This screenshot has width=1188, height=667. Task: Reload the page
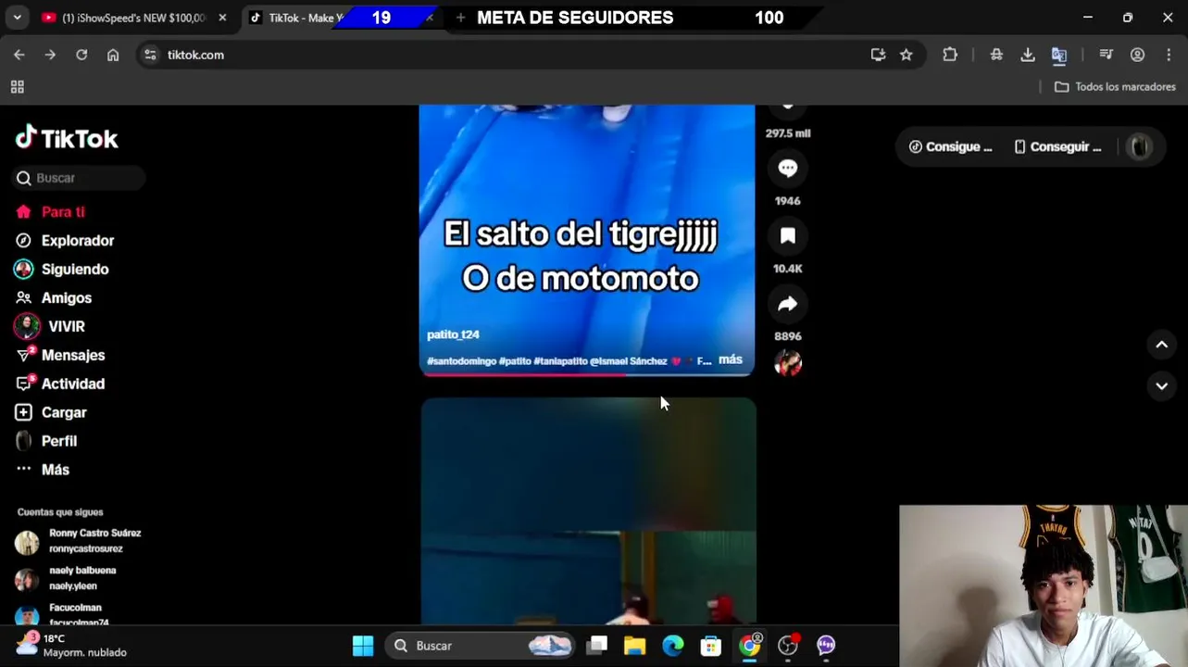pyautogui.click(x=81, y=55)
